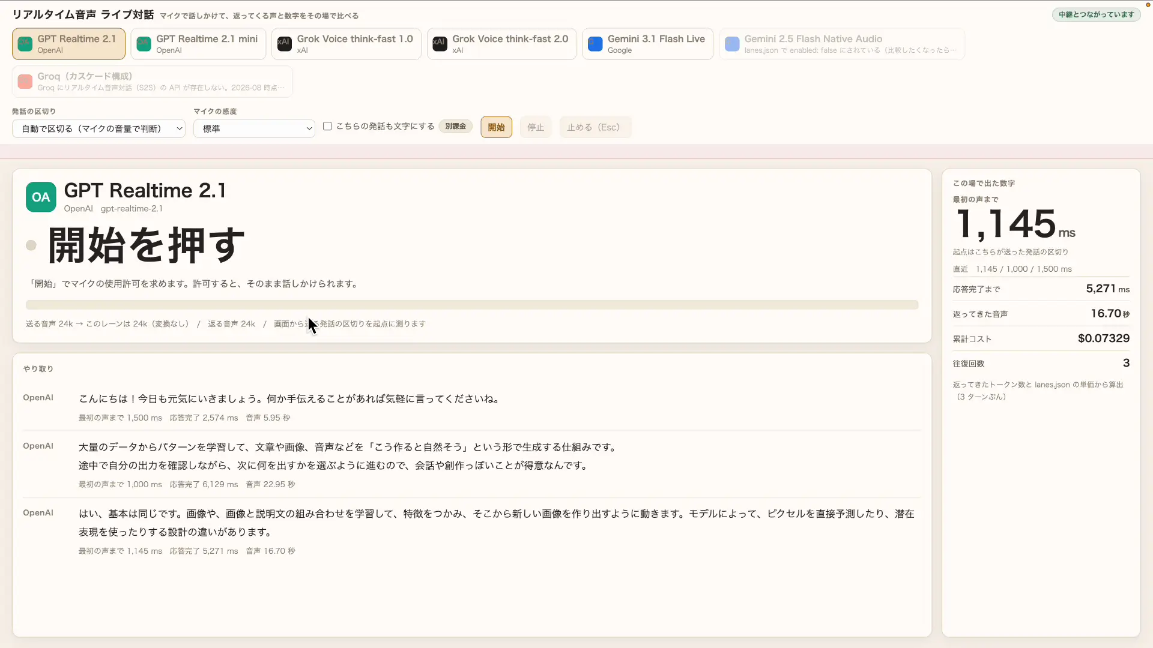Open the マイクの感度 dropdown set to 標準
This screenshot has width=1153, height=648.
[x=254, y=128]
